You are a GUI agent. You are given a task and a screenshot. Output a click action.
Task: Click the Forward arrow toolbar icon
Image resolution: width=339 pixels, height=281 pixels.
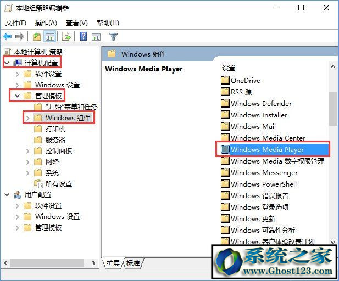[x=20, y=37]
